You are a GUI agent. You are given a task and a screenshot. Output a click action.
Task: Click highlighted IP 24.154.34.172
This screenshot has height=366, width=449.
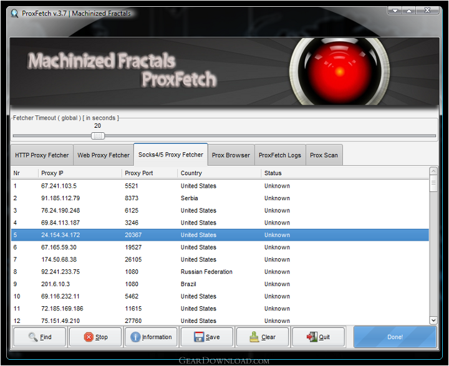[60, 235]
